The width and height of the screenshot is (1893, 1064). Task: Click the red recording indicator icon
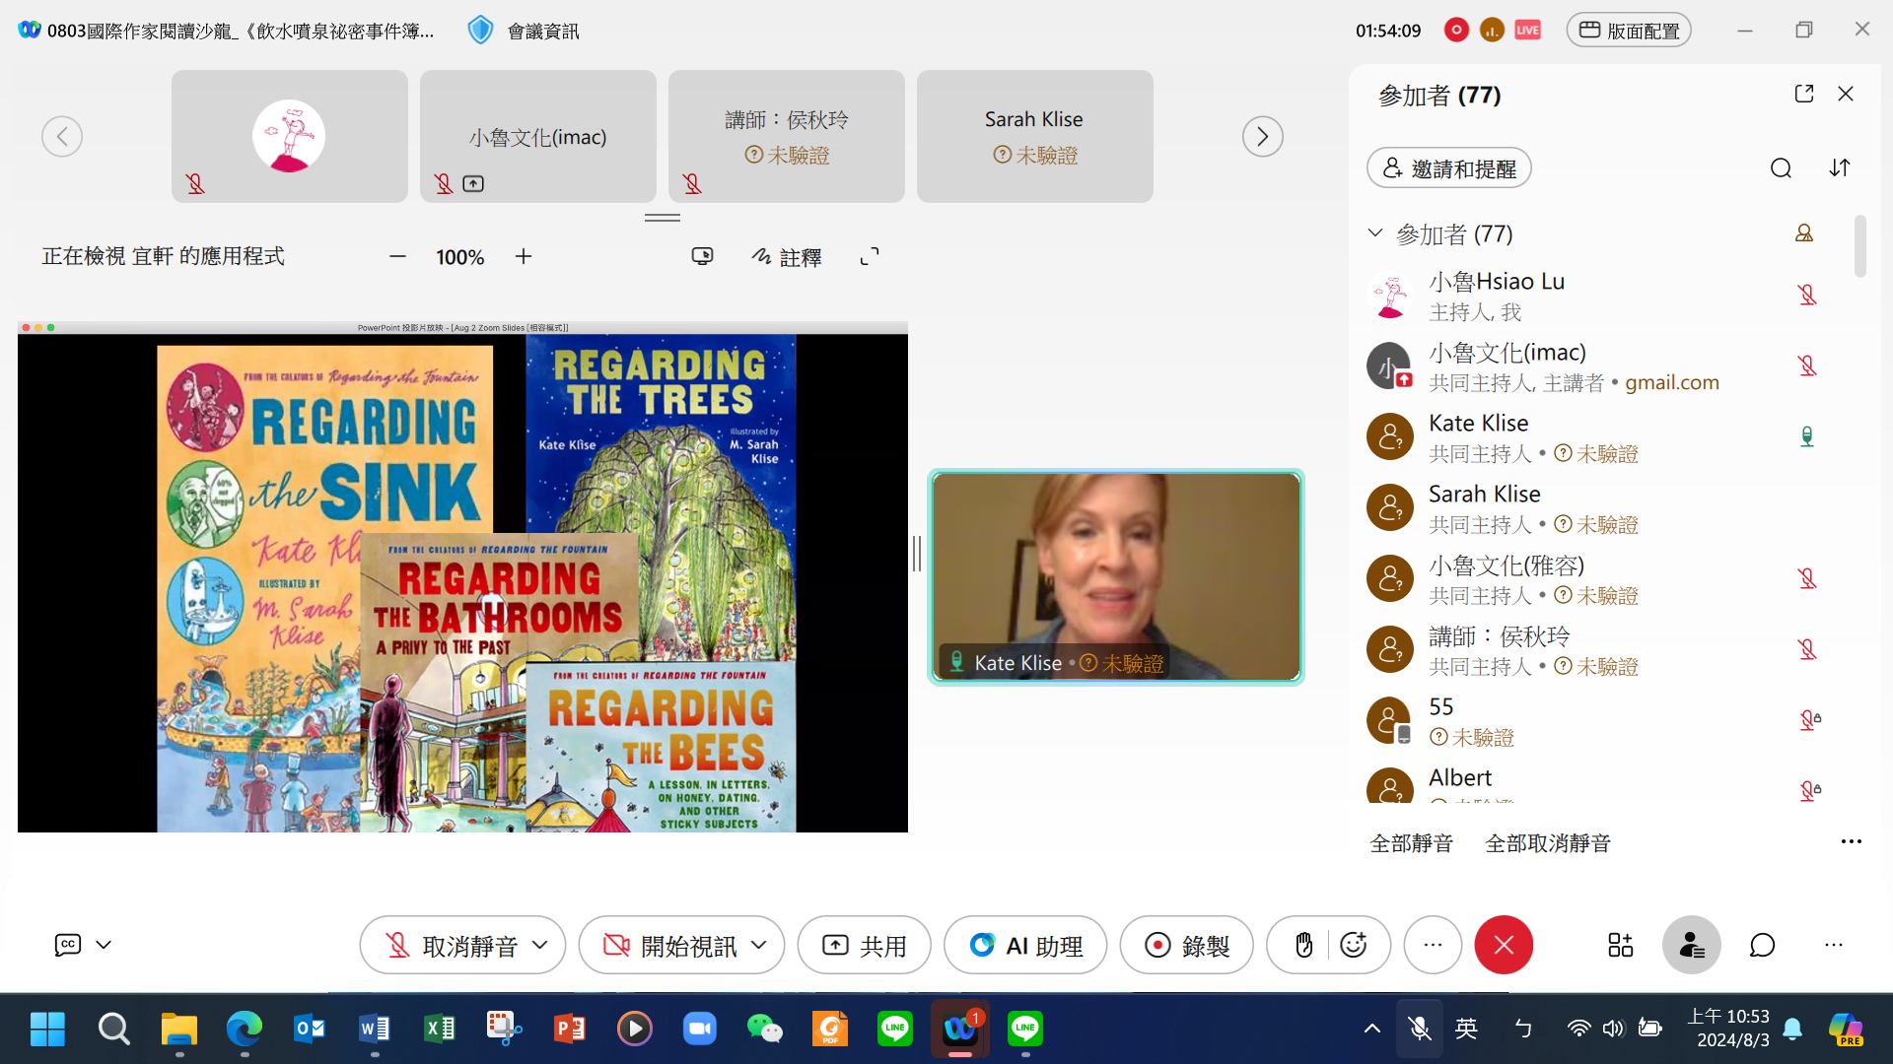1456,31
